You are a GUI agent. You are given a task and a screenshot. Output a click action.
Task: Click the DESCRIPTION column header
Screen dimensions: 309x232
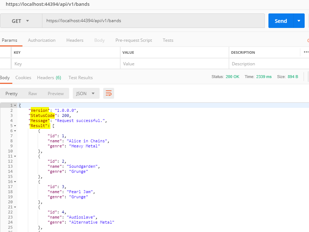[x=243, y=53]
